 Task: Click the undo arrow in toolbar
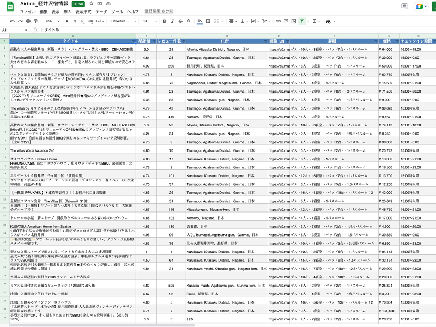pyautogui.click(x=13, y=21)
